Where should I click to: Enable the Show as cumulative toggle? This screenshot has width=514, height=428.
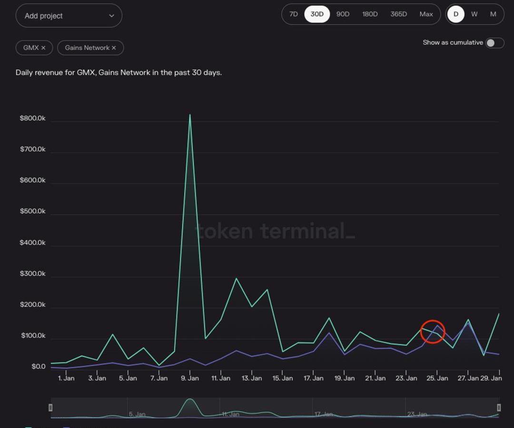(494, 43)
